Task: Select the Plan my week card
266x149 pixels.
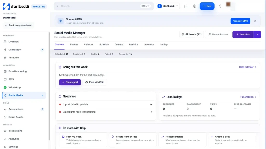Action: tap(83, 140)
